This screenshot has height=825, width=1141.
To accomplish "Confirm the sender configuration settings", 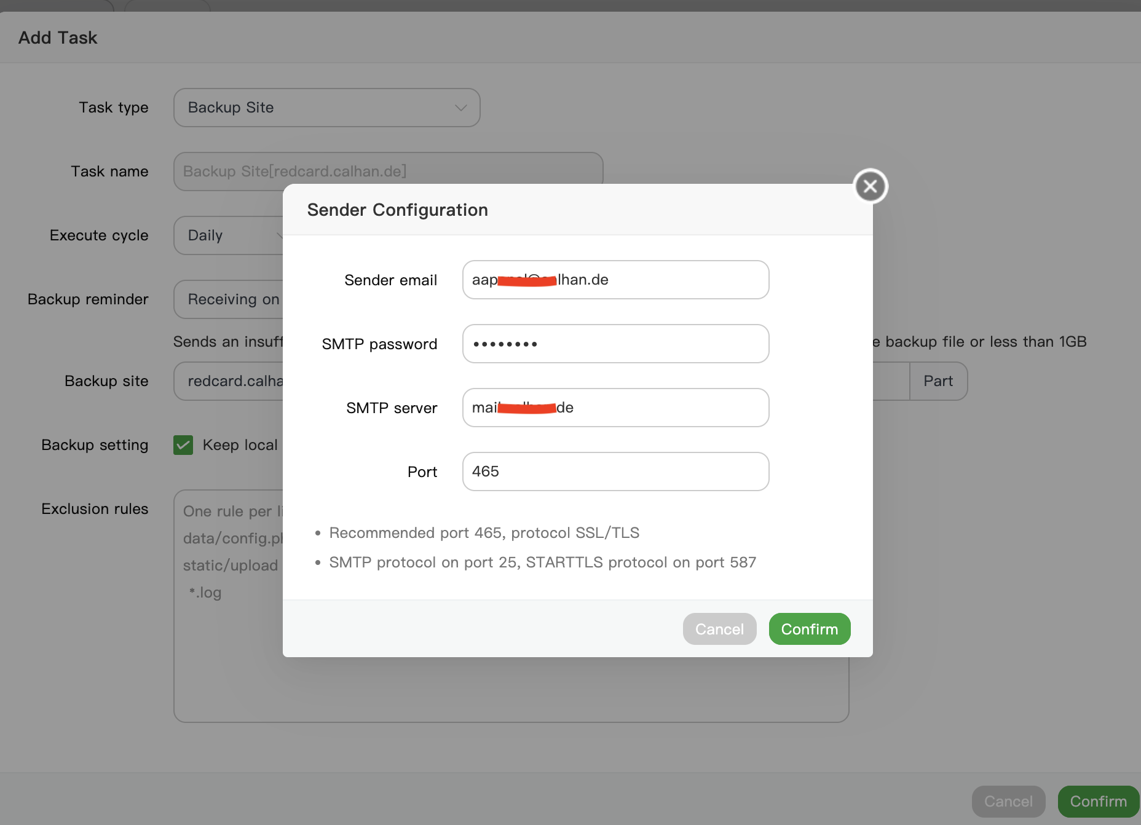I will (809, 629).
